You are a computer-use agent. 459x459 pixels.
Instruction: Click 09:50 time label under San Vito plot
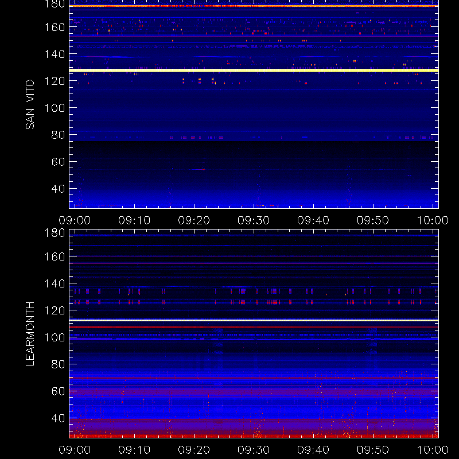click(373, 220)
